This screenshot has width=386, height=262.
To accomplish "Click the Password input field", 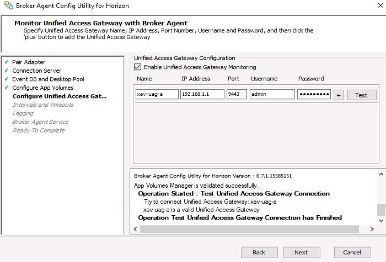I will pyautogui.click(x=314, y=94).
